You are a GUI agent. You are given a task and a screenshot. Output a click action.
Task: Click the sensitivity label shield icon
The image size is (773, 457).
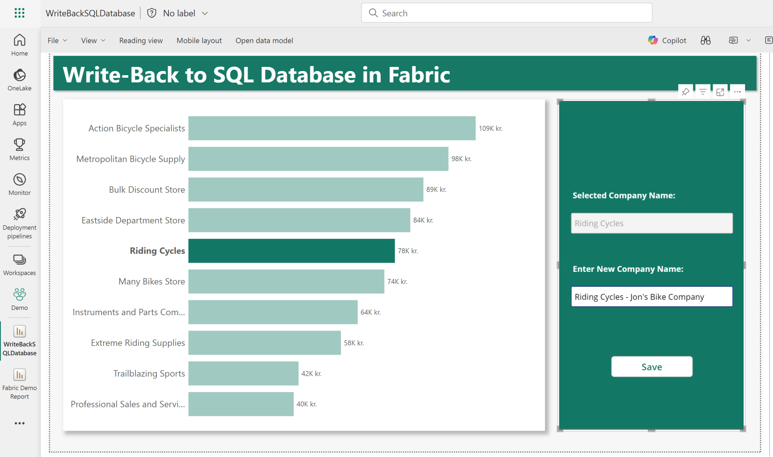point(152,13)
